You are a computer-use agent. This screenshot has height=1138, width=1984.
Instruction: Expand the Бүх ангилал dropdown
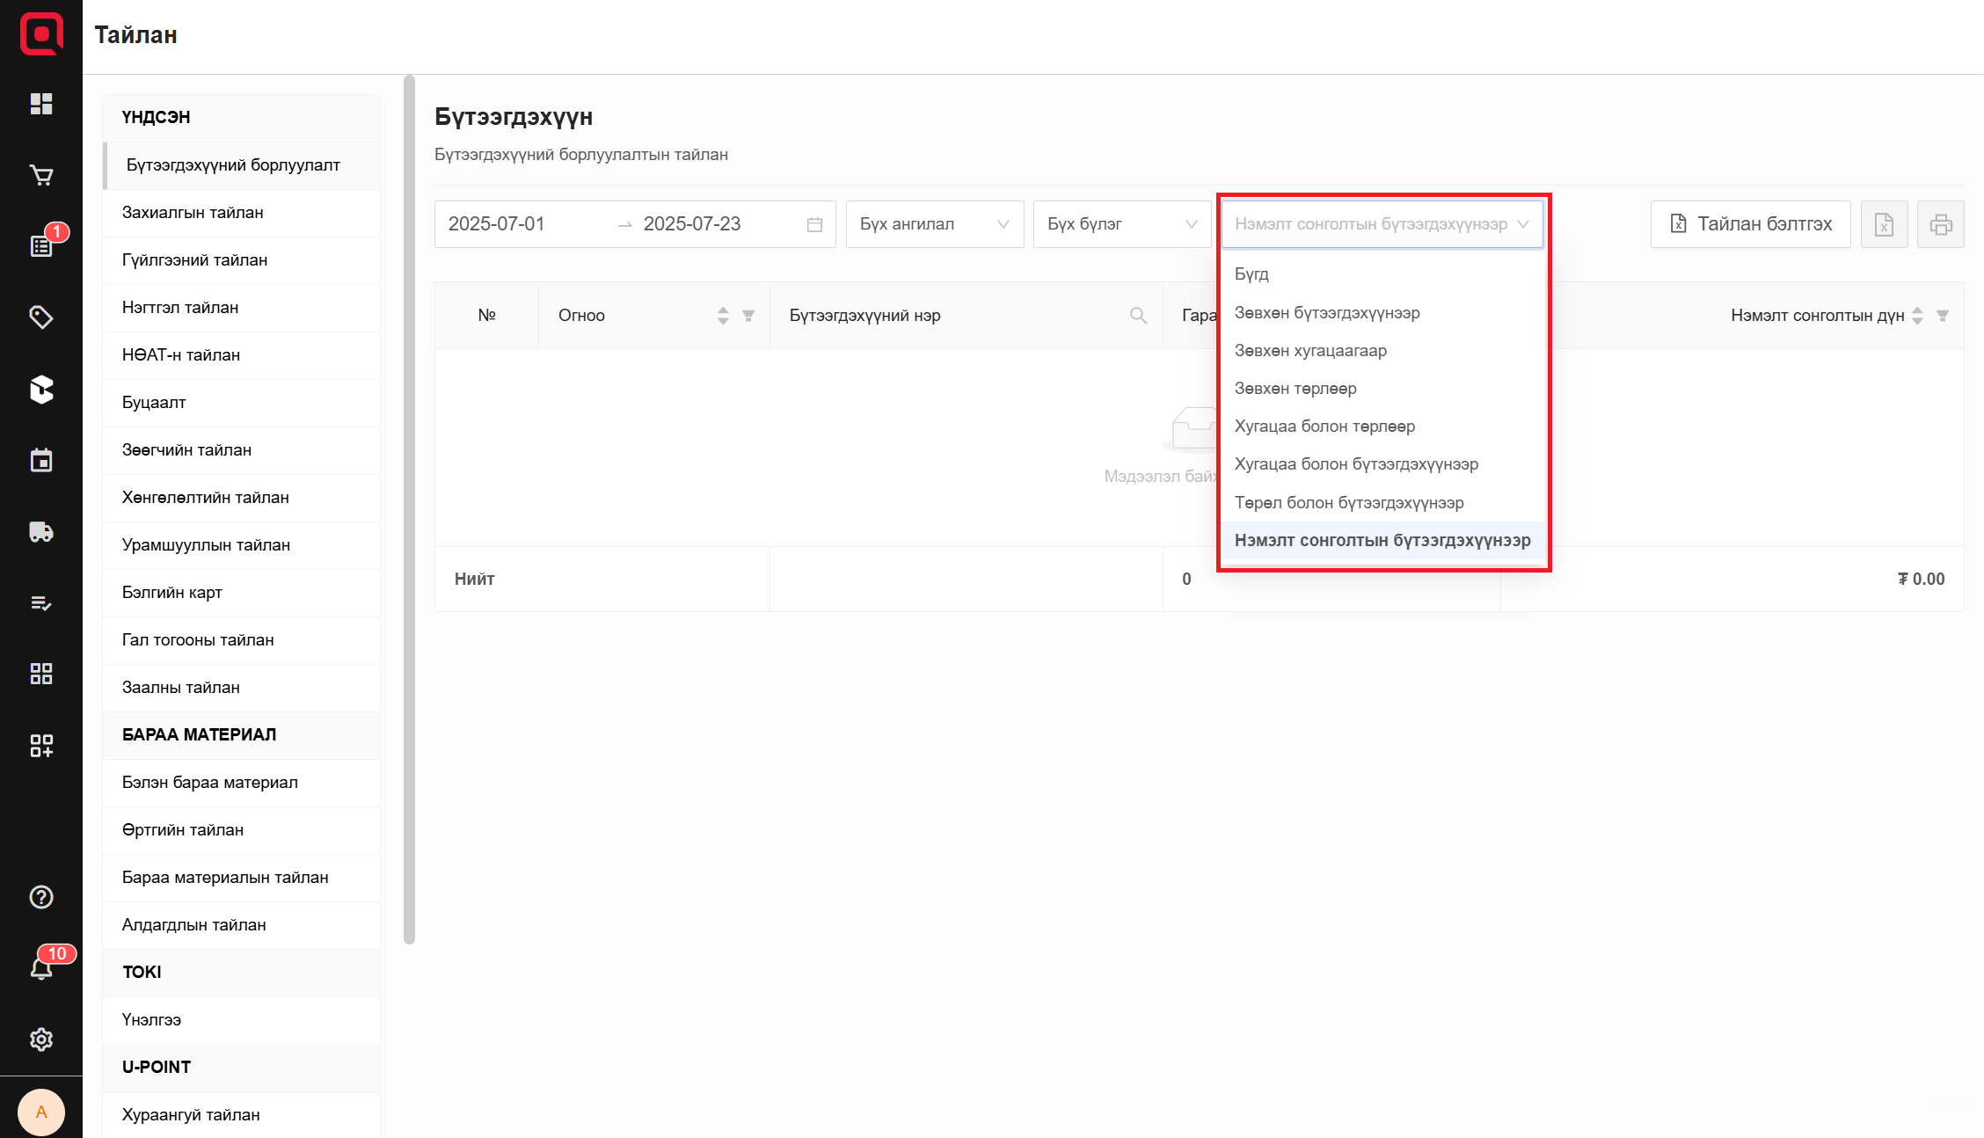pyautogui.click(x=934, y=224)
